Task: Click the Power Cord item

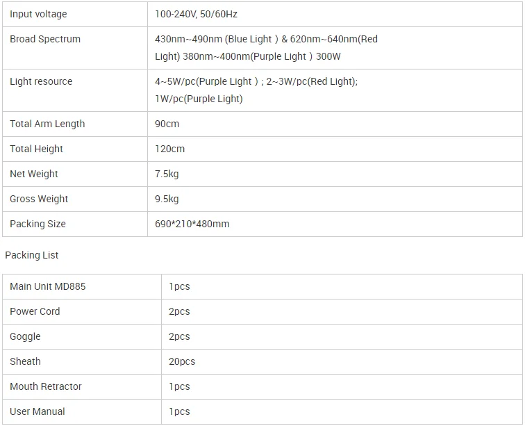Action: tap(35, 311)
